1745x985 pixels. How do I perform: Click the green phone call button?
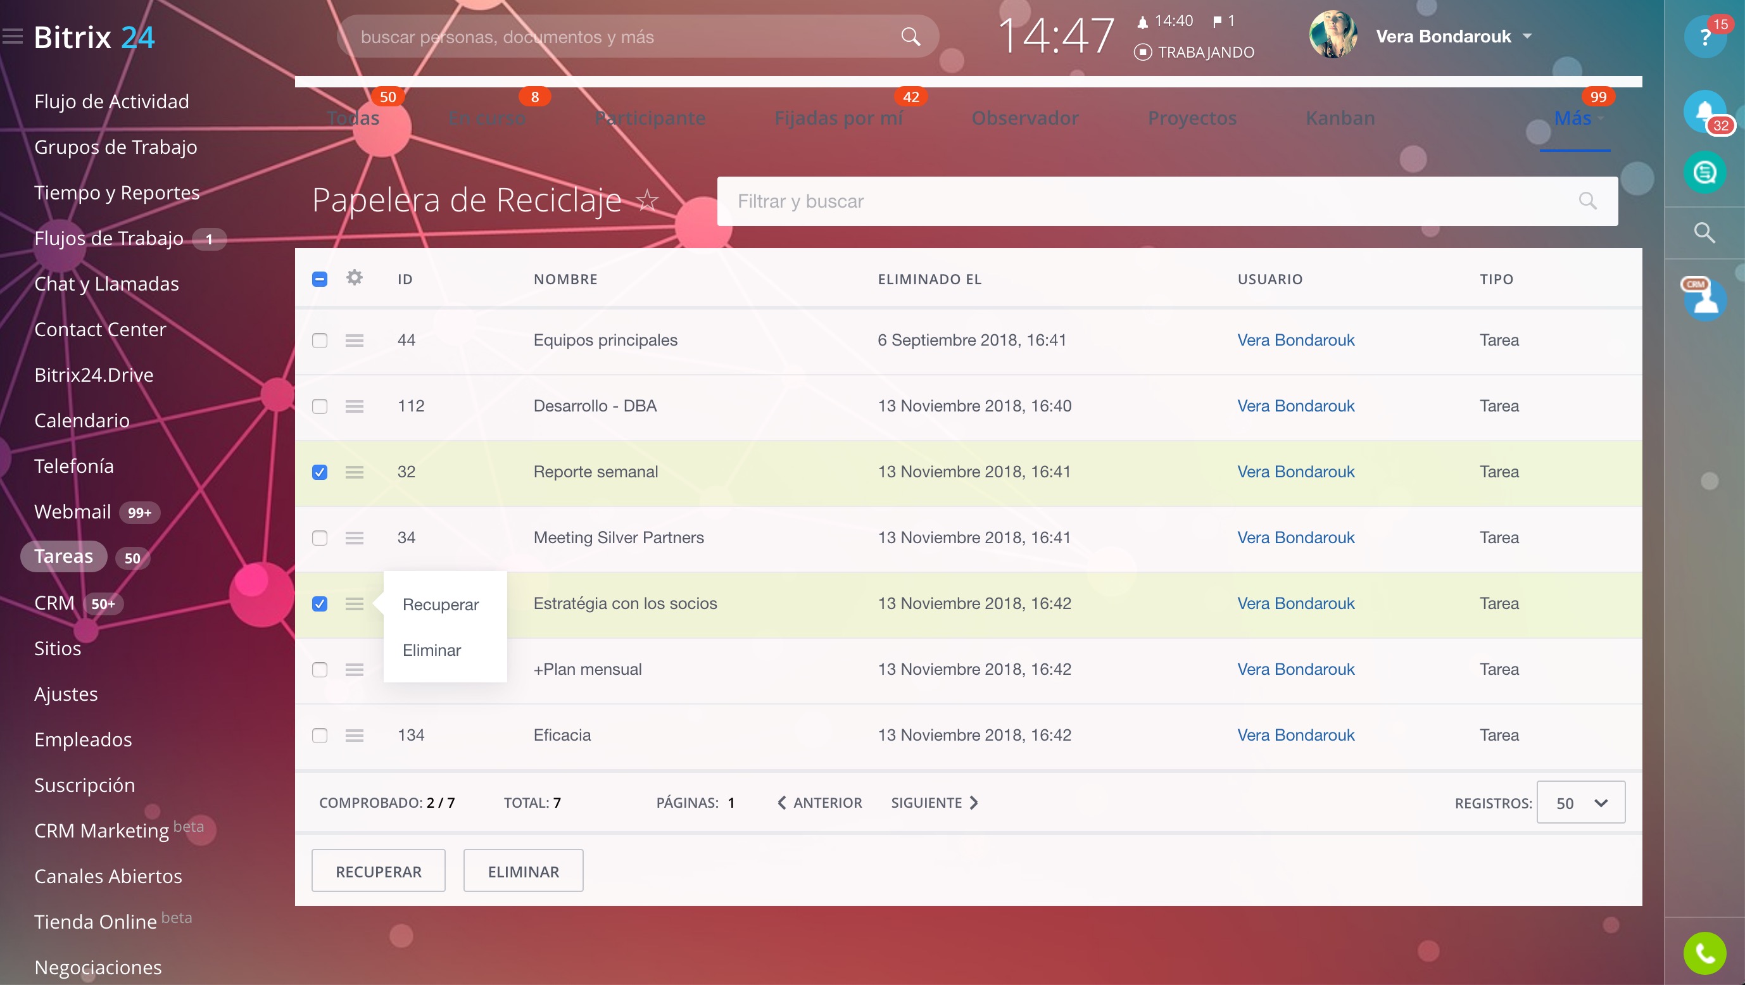[1704, 953]
